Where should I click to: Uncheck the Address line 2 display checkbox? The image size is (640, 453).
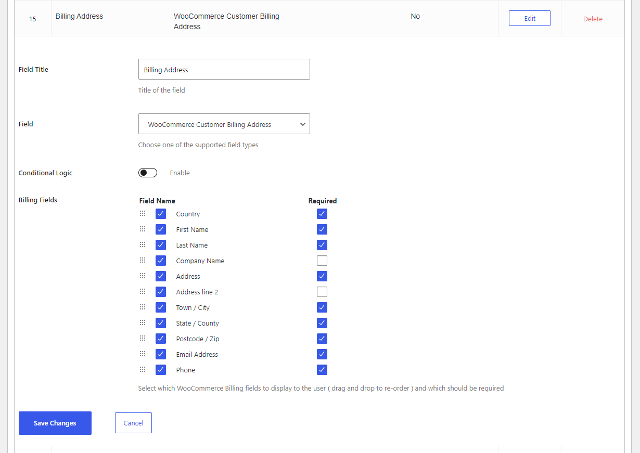coord(161,292)
